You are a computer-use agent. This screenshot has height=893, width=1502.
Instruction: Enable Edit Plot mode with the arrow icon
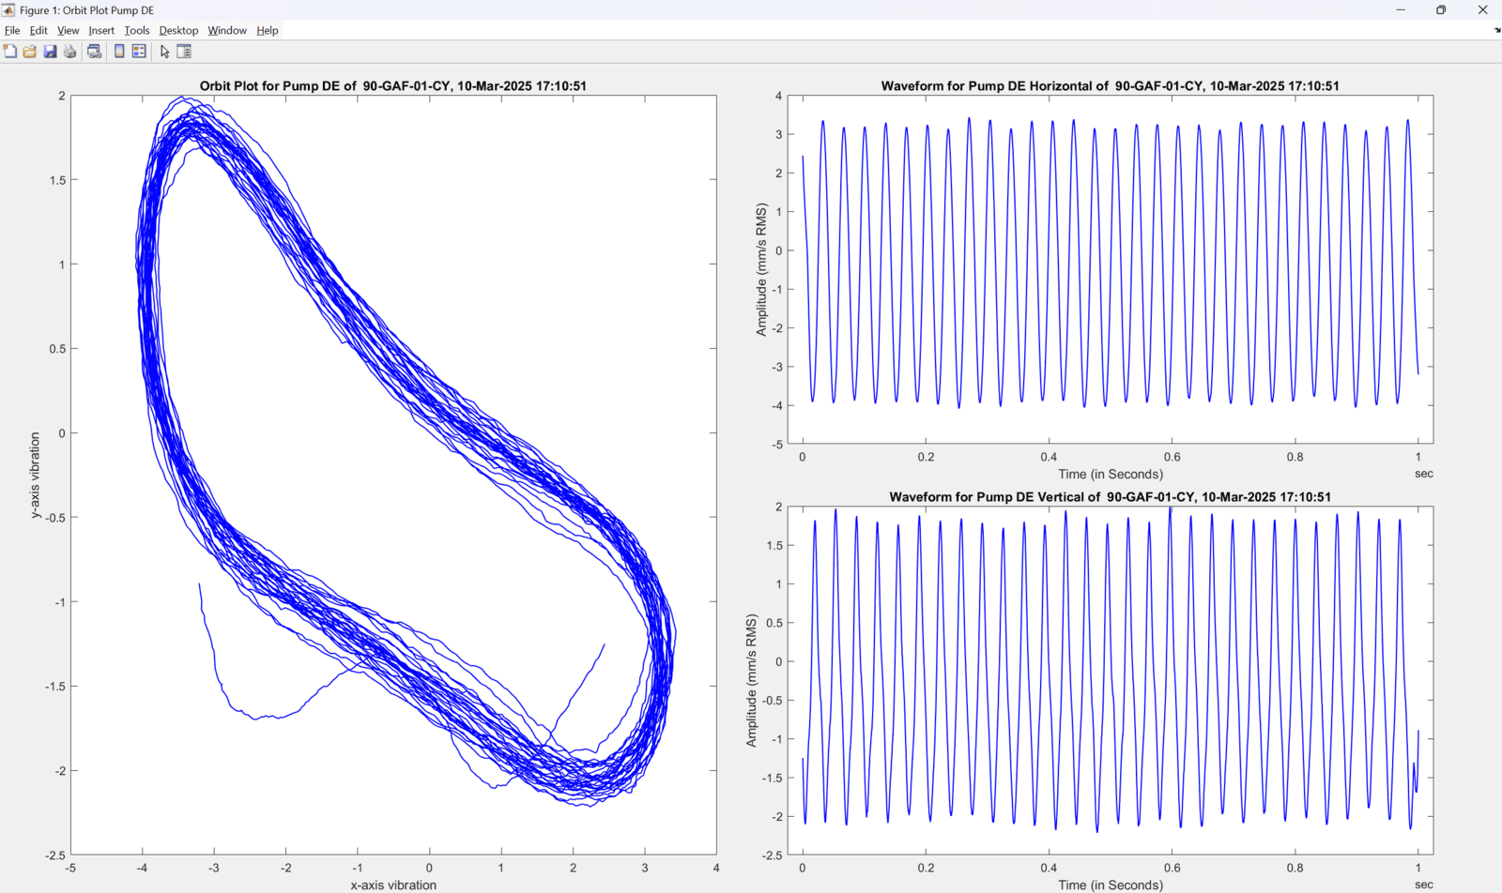tap(165, 52)
